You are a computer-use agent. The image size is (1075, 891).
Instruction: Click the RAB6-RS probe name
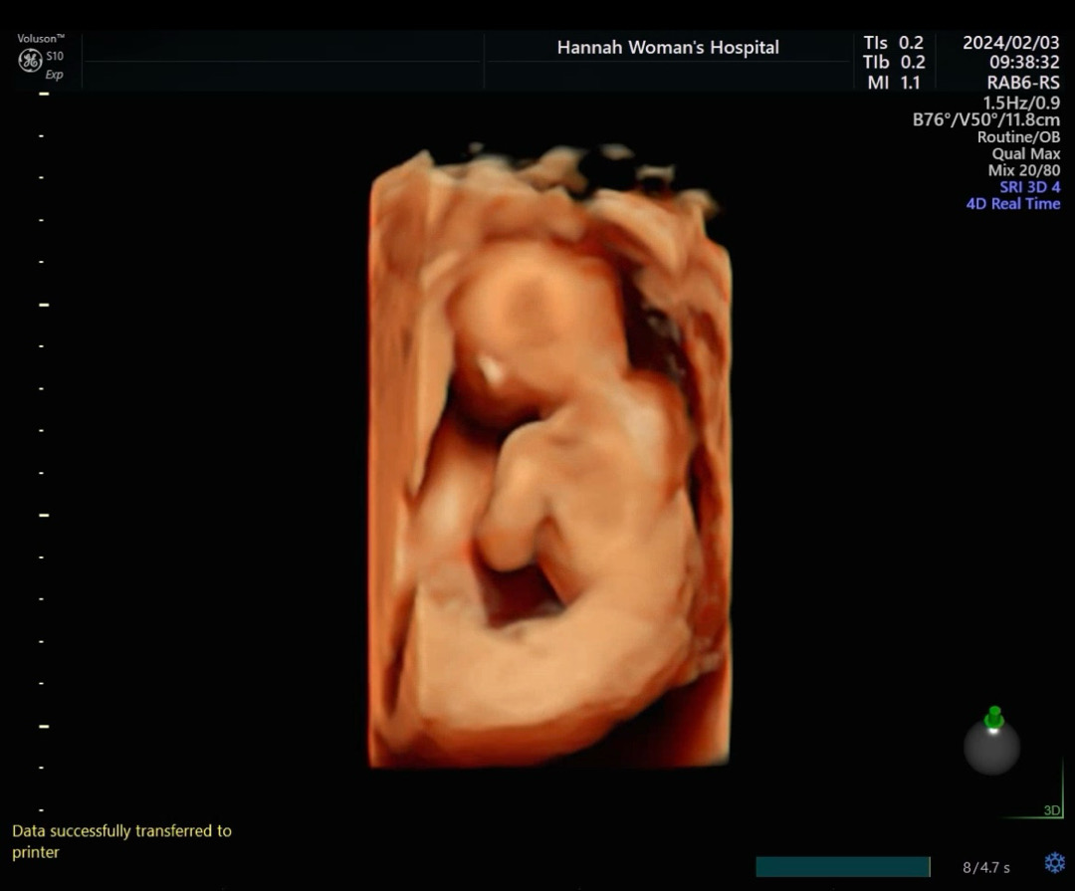pos(1023,84)
